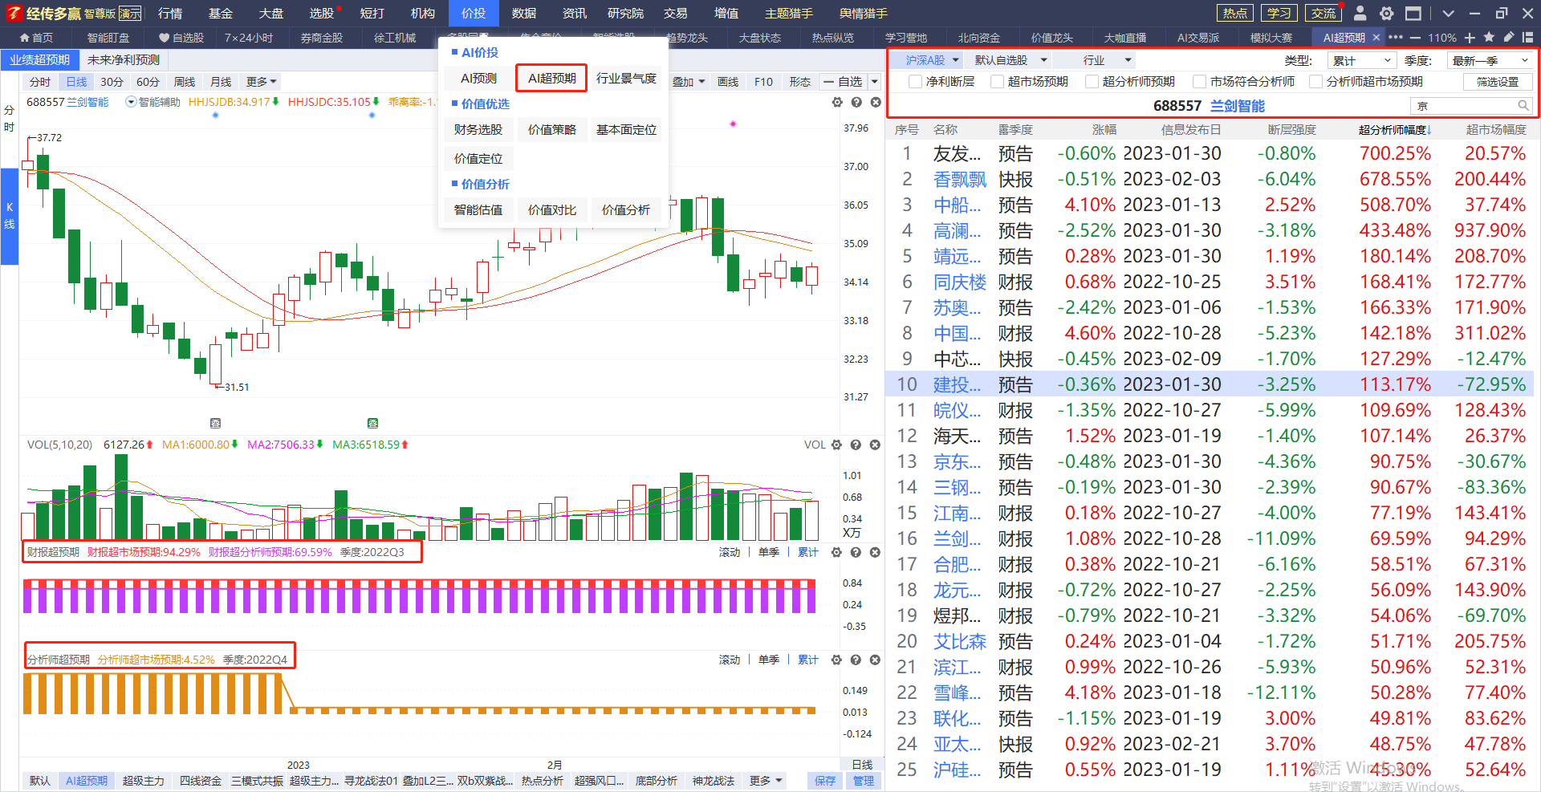
Task: Select the 周线 period button
Action: tap(185, 82)
